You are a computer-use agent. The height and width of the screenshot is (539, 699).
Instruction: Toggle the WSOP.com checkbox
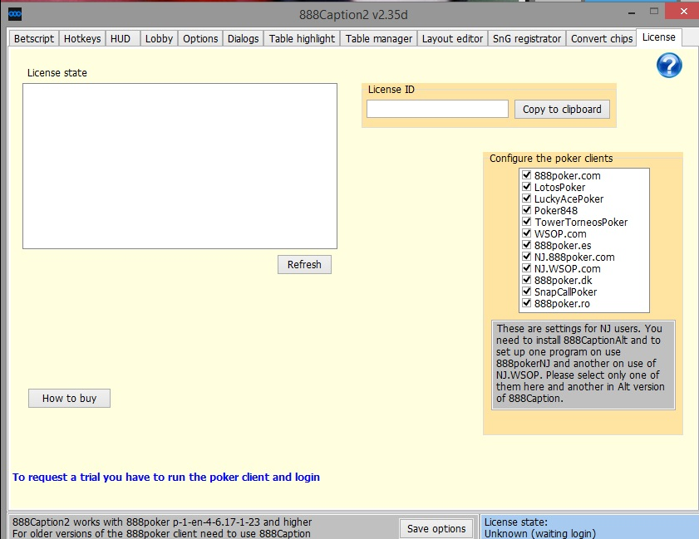(x=526, y=233)
